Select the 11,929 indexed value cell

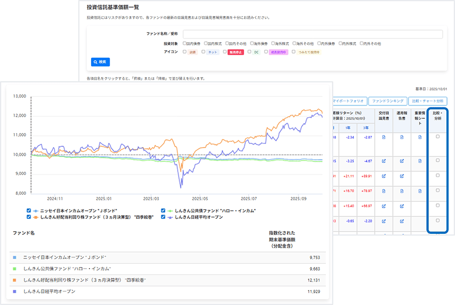[x=314, y=292]
